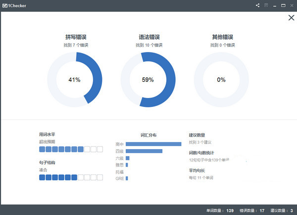Click the 找到 3 个建议 text

coord(200,142)
